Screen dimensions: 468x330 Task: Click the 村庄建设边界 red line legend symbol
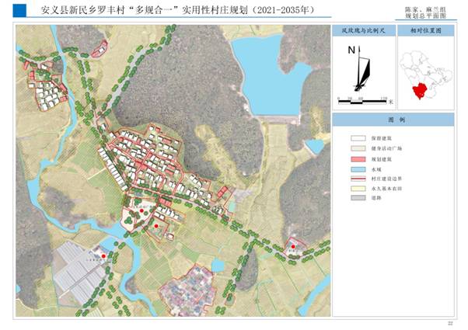point(358,179)
